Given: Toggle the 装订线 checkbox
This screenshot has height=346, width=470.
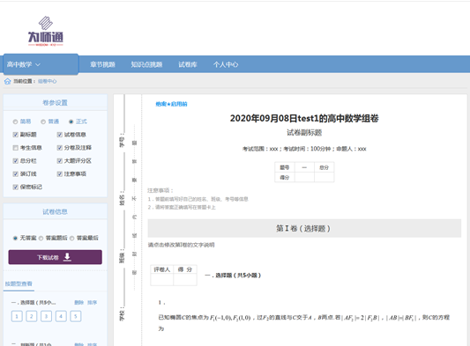Looking at the screenshot, I should [16, 174].
